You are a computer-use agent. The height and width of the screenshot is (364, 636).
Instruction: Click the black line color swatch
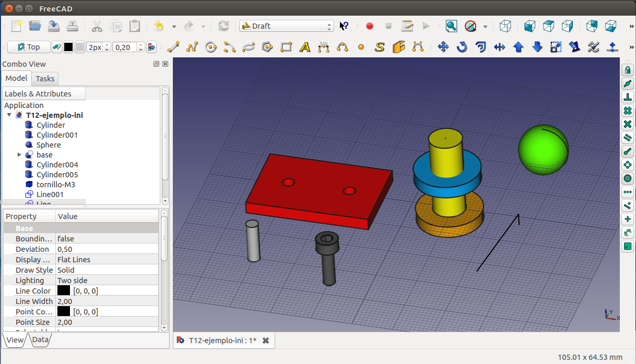(x=68, y=47)
